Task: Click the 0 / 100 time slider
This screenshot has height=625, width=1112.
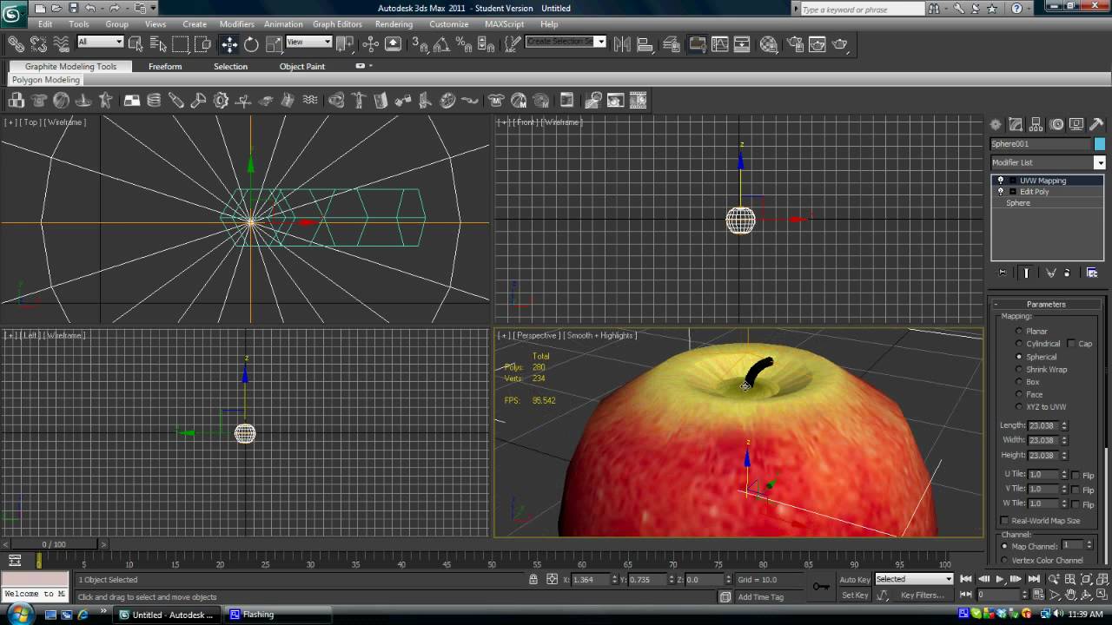Action: pos(53,544)
